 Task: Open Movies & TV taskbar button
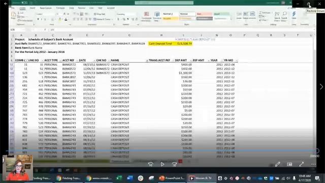click(201, 178)
